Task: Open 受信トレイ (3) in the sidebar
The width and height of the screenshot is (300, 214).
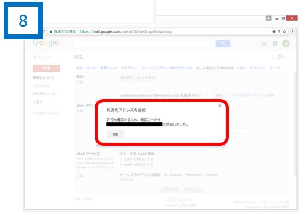Action: [44, 78]
